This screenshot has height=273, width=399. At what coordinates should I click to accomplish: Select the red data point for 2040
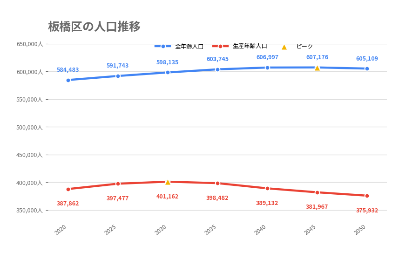[267, 189]
